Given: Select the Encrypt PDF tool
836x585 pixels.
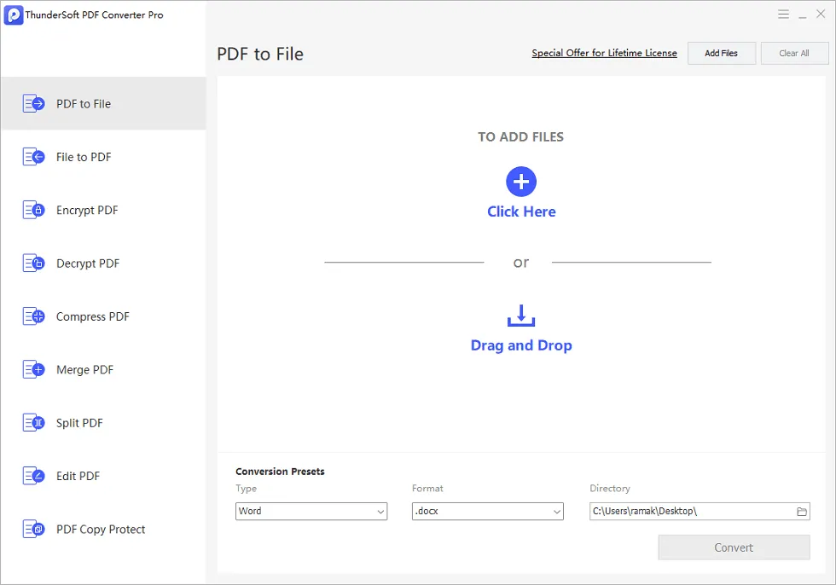Looking at the screenshot, I should [x=33, y=210].
